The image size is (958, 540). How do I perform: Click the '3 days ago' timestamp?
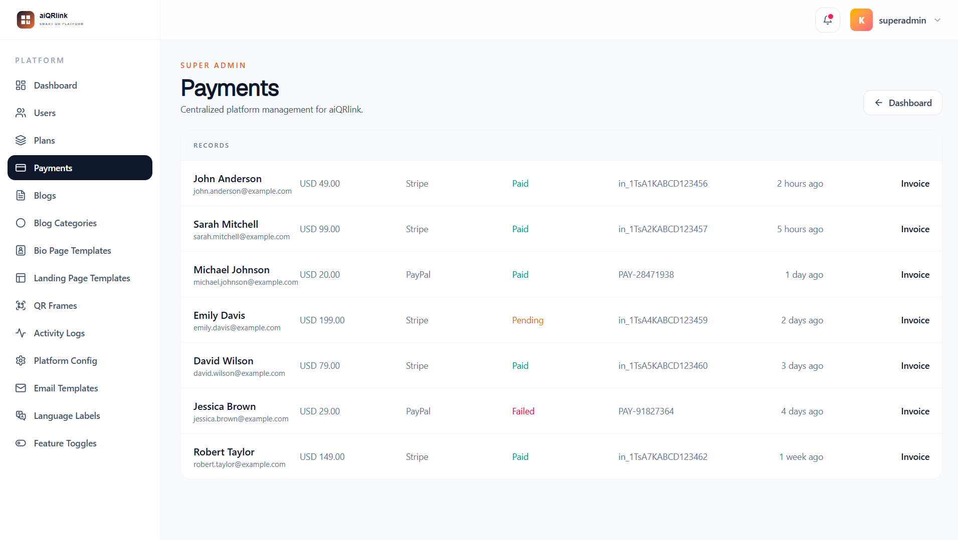(802, 366)
